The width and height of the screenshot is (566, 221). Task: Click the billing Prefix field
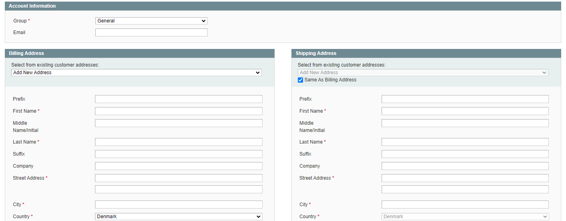(178, 99)
